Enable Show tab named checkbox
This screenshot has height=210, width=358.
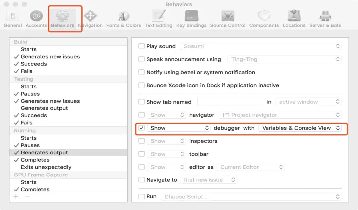click(x=141, y=102)
